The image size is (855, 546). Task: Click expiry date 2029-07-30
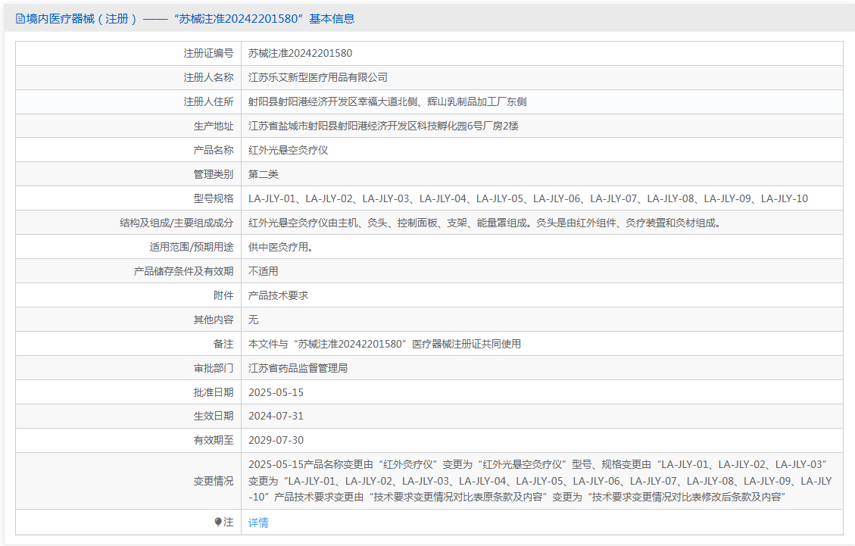276,440
